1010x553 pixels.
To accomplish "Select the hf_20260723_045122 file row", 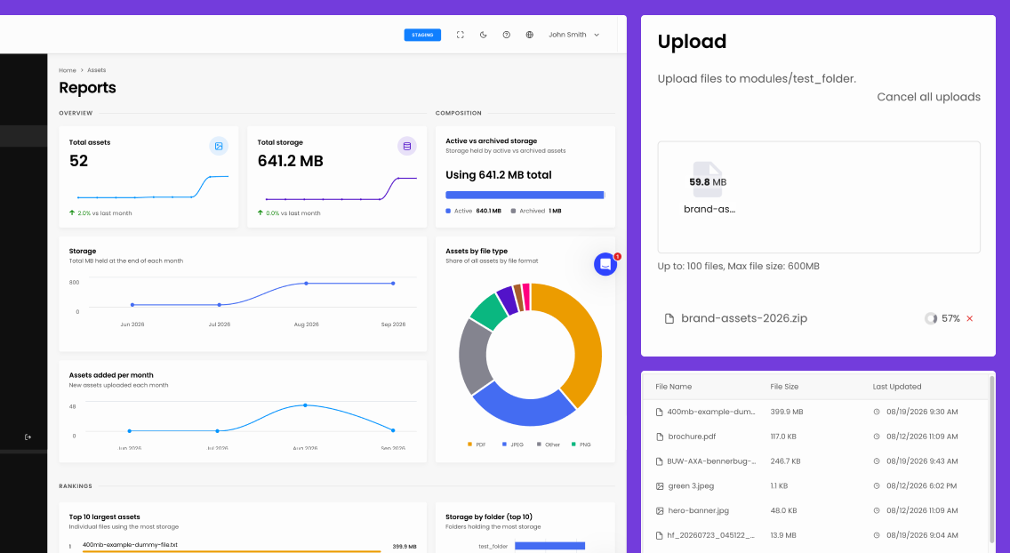I will tap(817, 535).
